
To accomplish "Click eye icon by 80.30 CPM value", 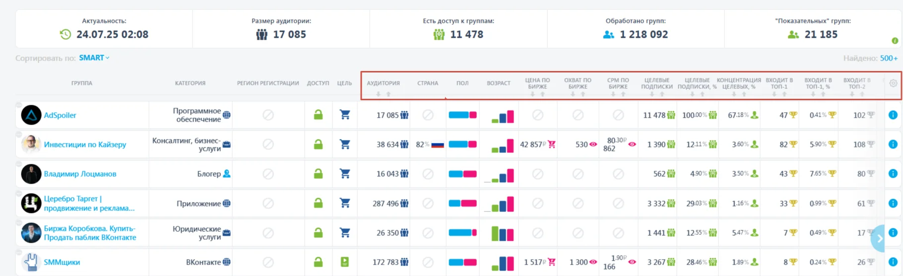I will pyautogui.click(x=632, y=144).
